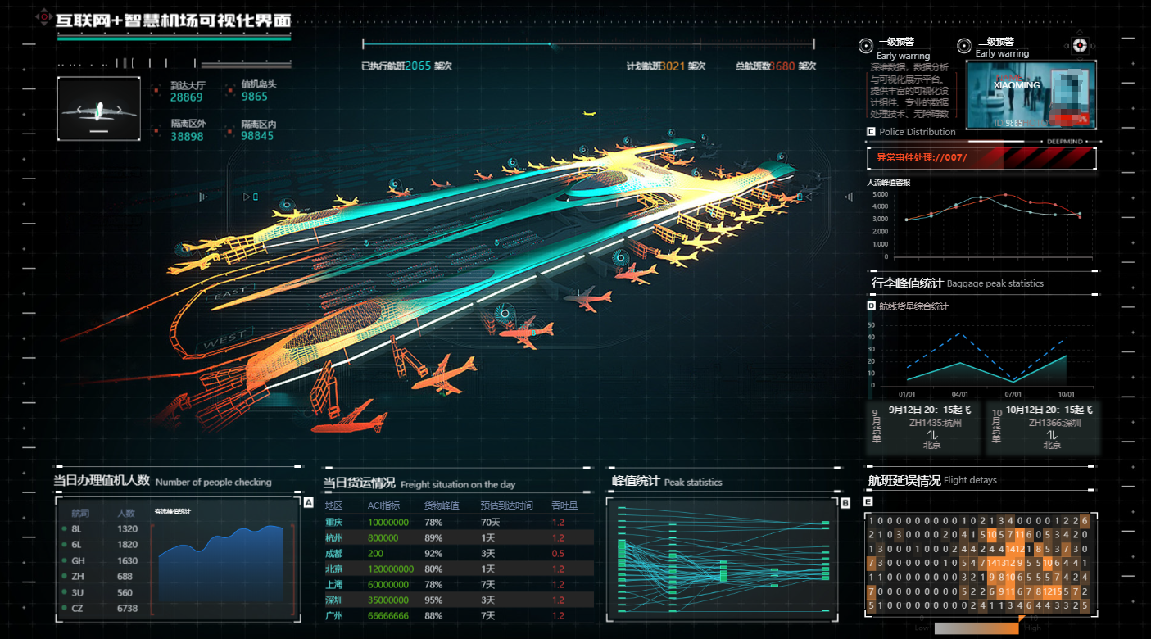1151x639 pixels.
Task: Click ZH1435:杭州 flight text
Action: point(935,424)
